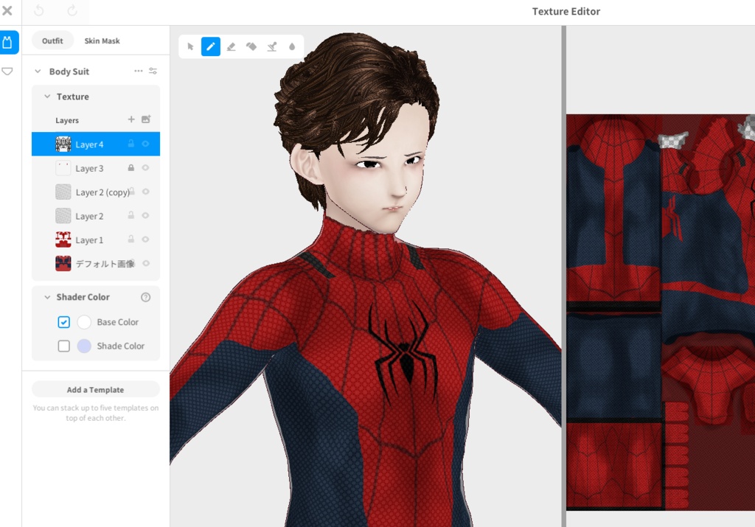Viewport: 755px width, 527px height.
Task: Select the paint bucket fill tool
Action: 251,46
